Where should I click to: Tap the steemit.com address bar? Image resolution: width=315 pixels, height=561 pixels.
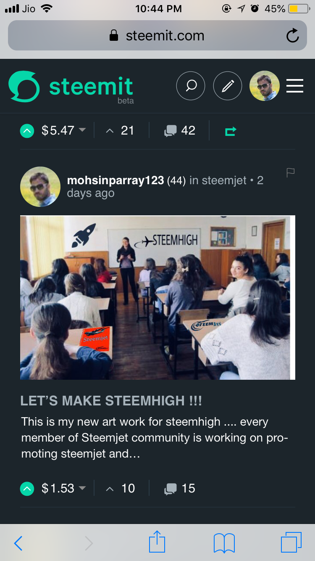[157, 35]
